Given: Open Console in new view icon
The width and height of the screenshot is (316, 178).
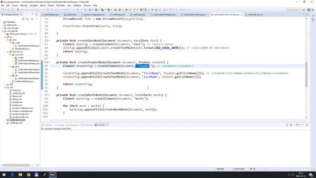Looking at the screenshot, I should 297,125.
